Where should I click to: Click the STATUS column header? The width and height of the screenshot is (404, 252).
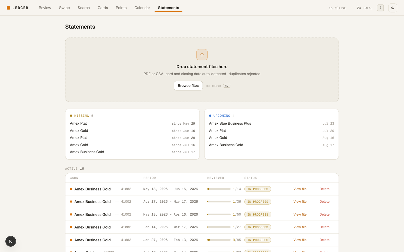tap(251, 178)
